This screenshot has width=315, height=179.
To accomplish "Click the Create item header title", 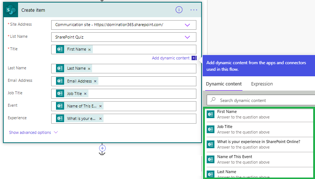I will click(x=33, y=10).
